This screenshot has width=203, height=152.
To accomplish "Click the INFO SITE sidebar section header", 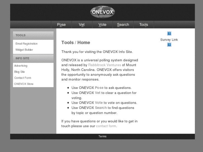I will click(x=33, y=58).
